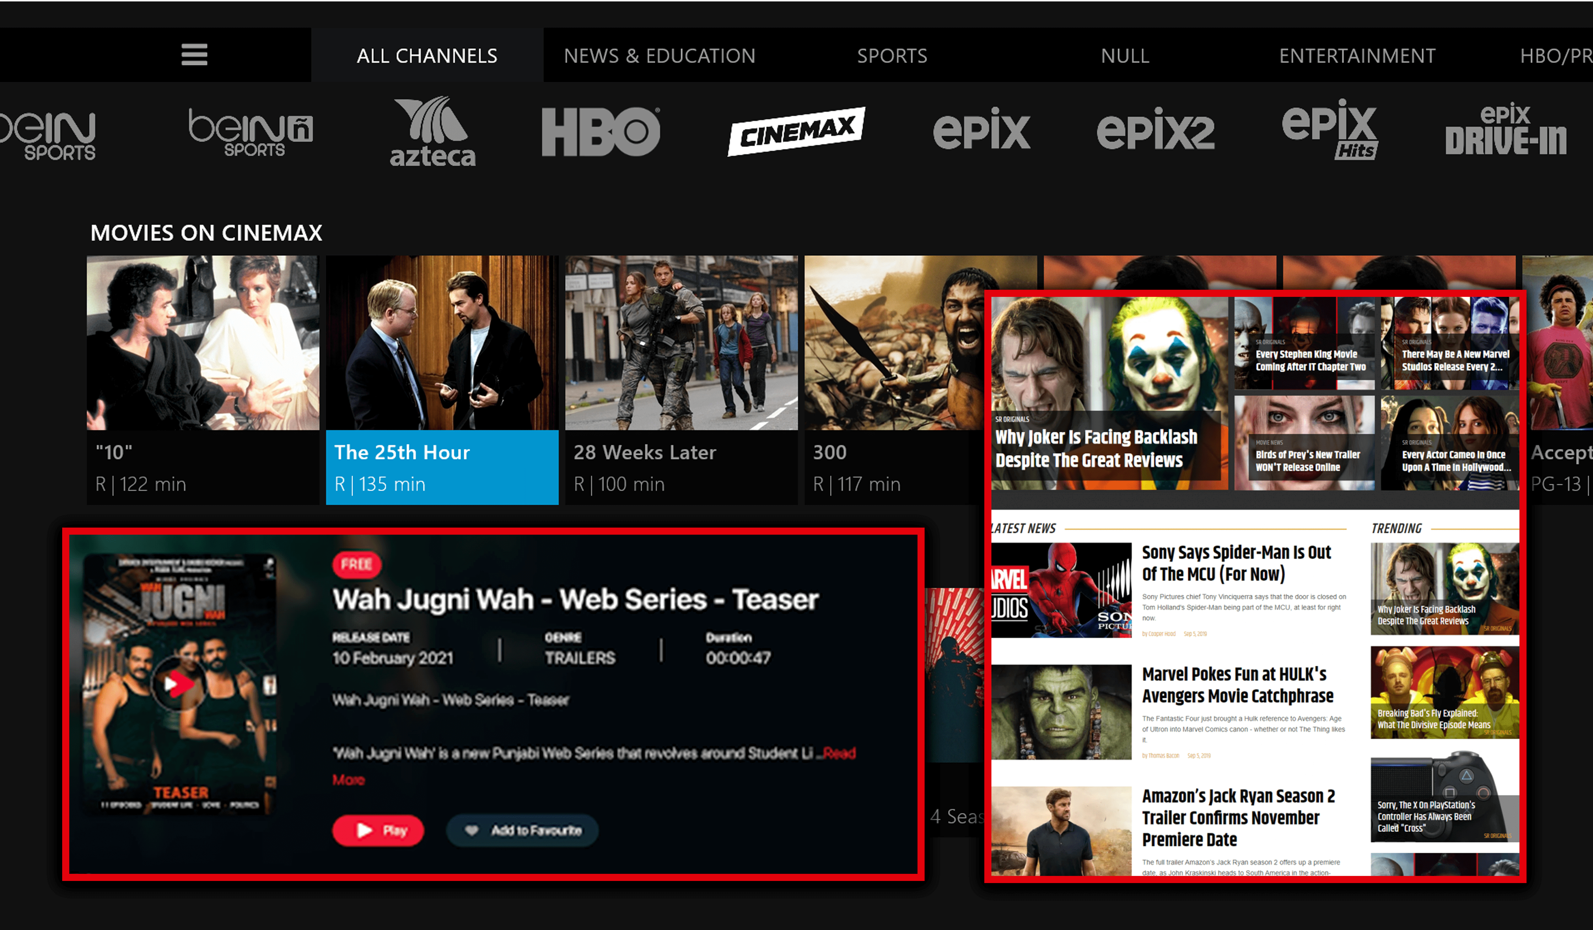Viewport: 1593px width, 930px height.
Task: Open 28 Weeks Later movie poster
Action: (x=682, y=343)
